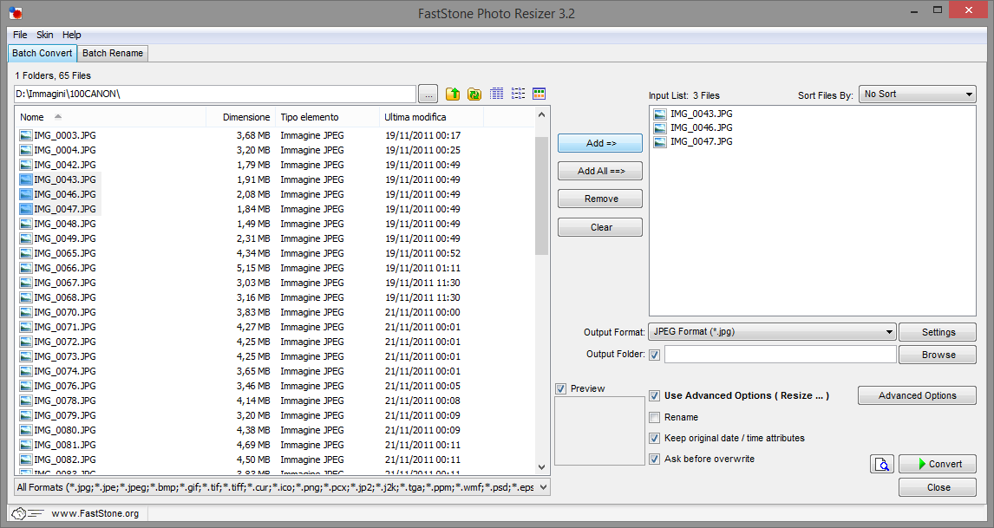Screen dimensions: 994x528
Task: Click the file icon of IMG_0066.JPG
Action: (26, 268)
